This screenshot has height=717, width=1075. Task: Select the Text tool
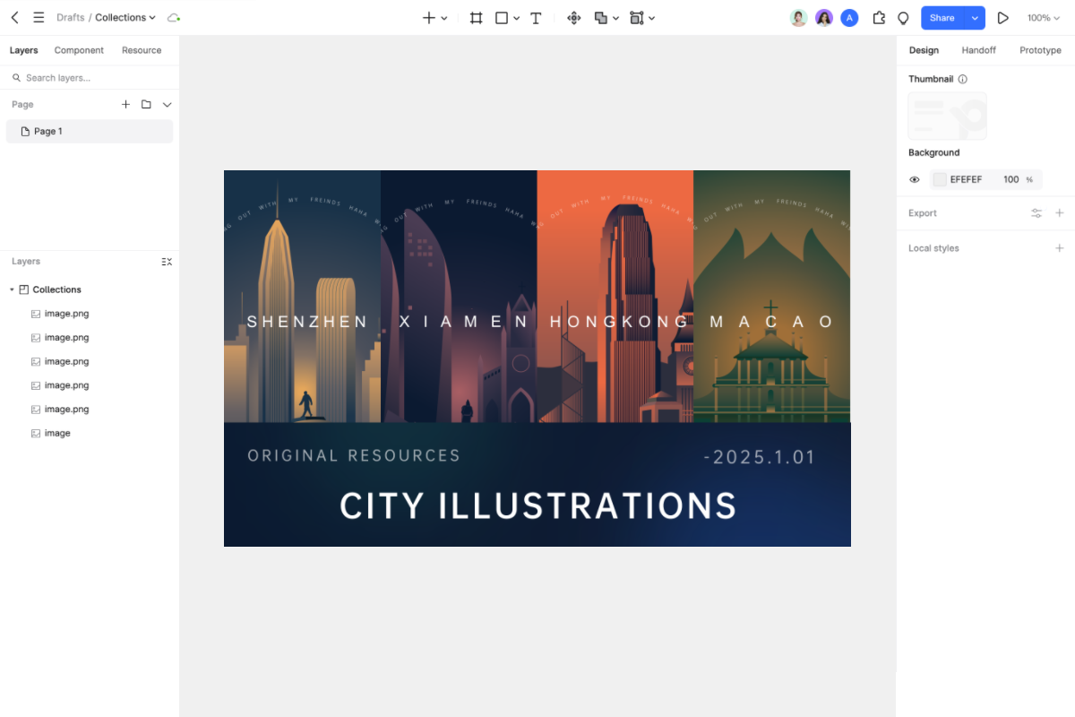pos(536,18)
